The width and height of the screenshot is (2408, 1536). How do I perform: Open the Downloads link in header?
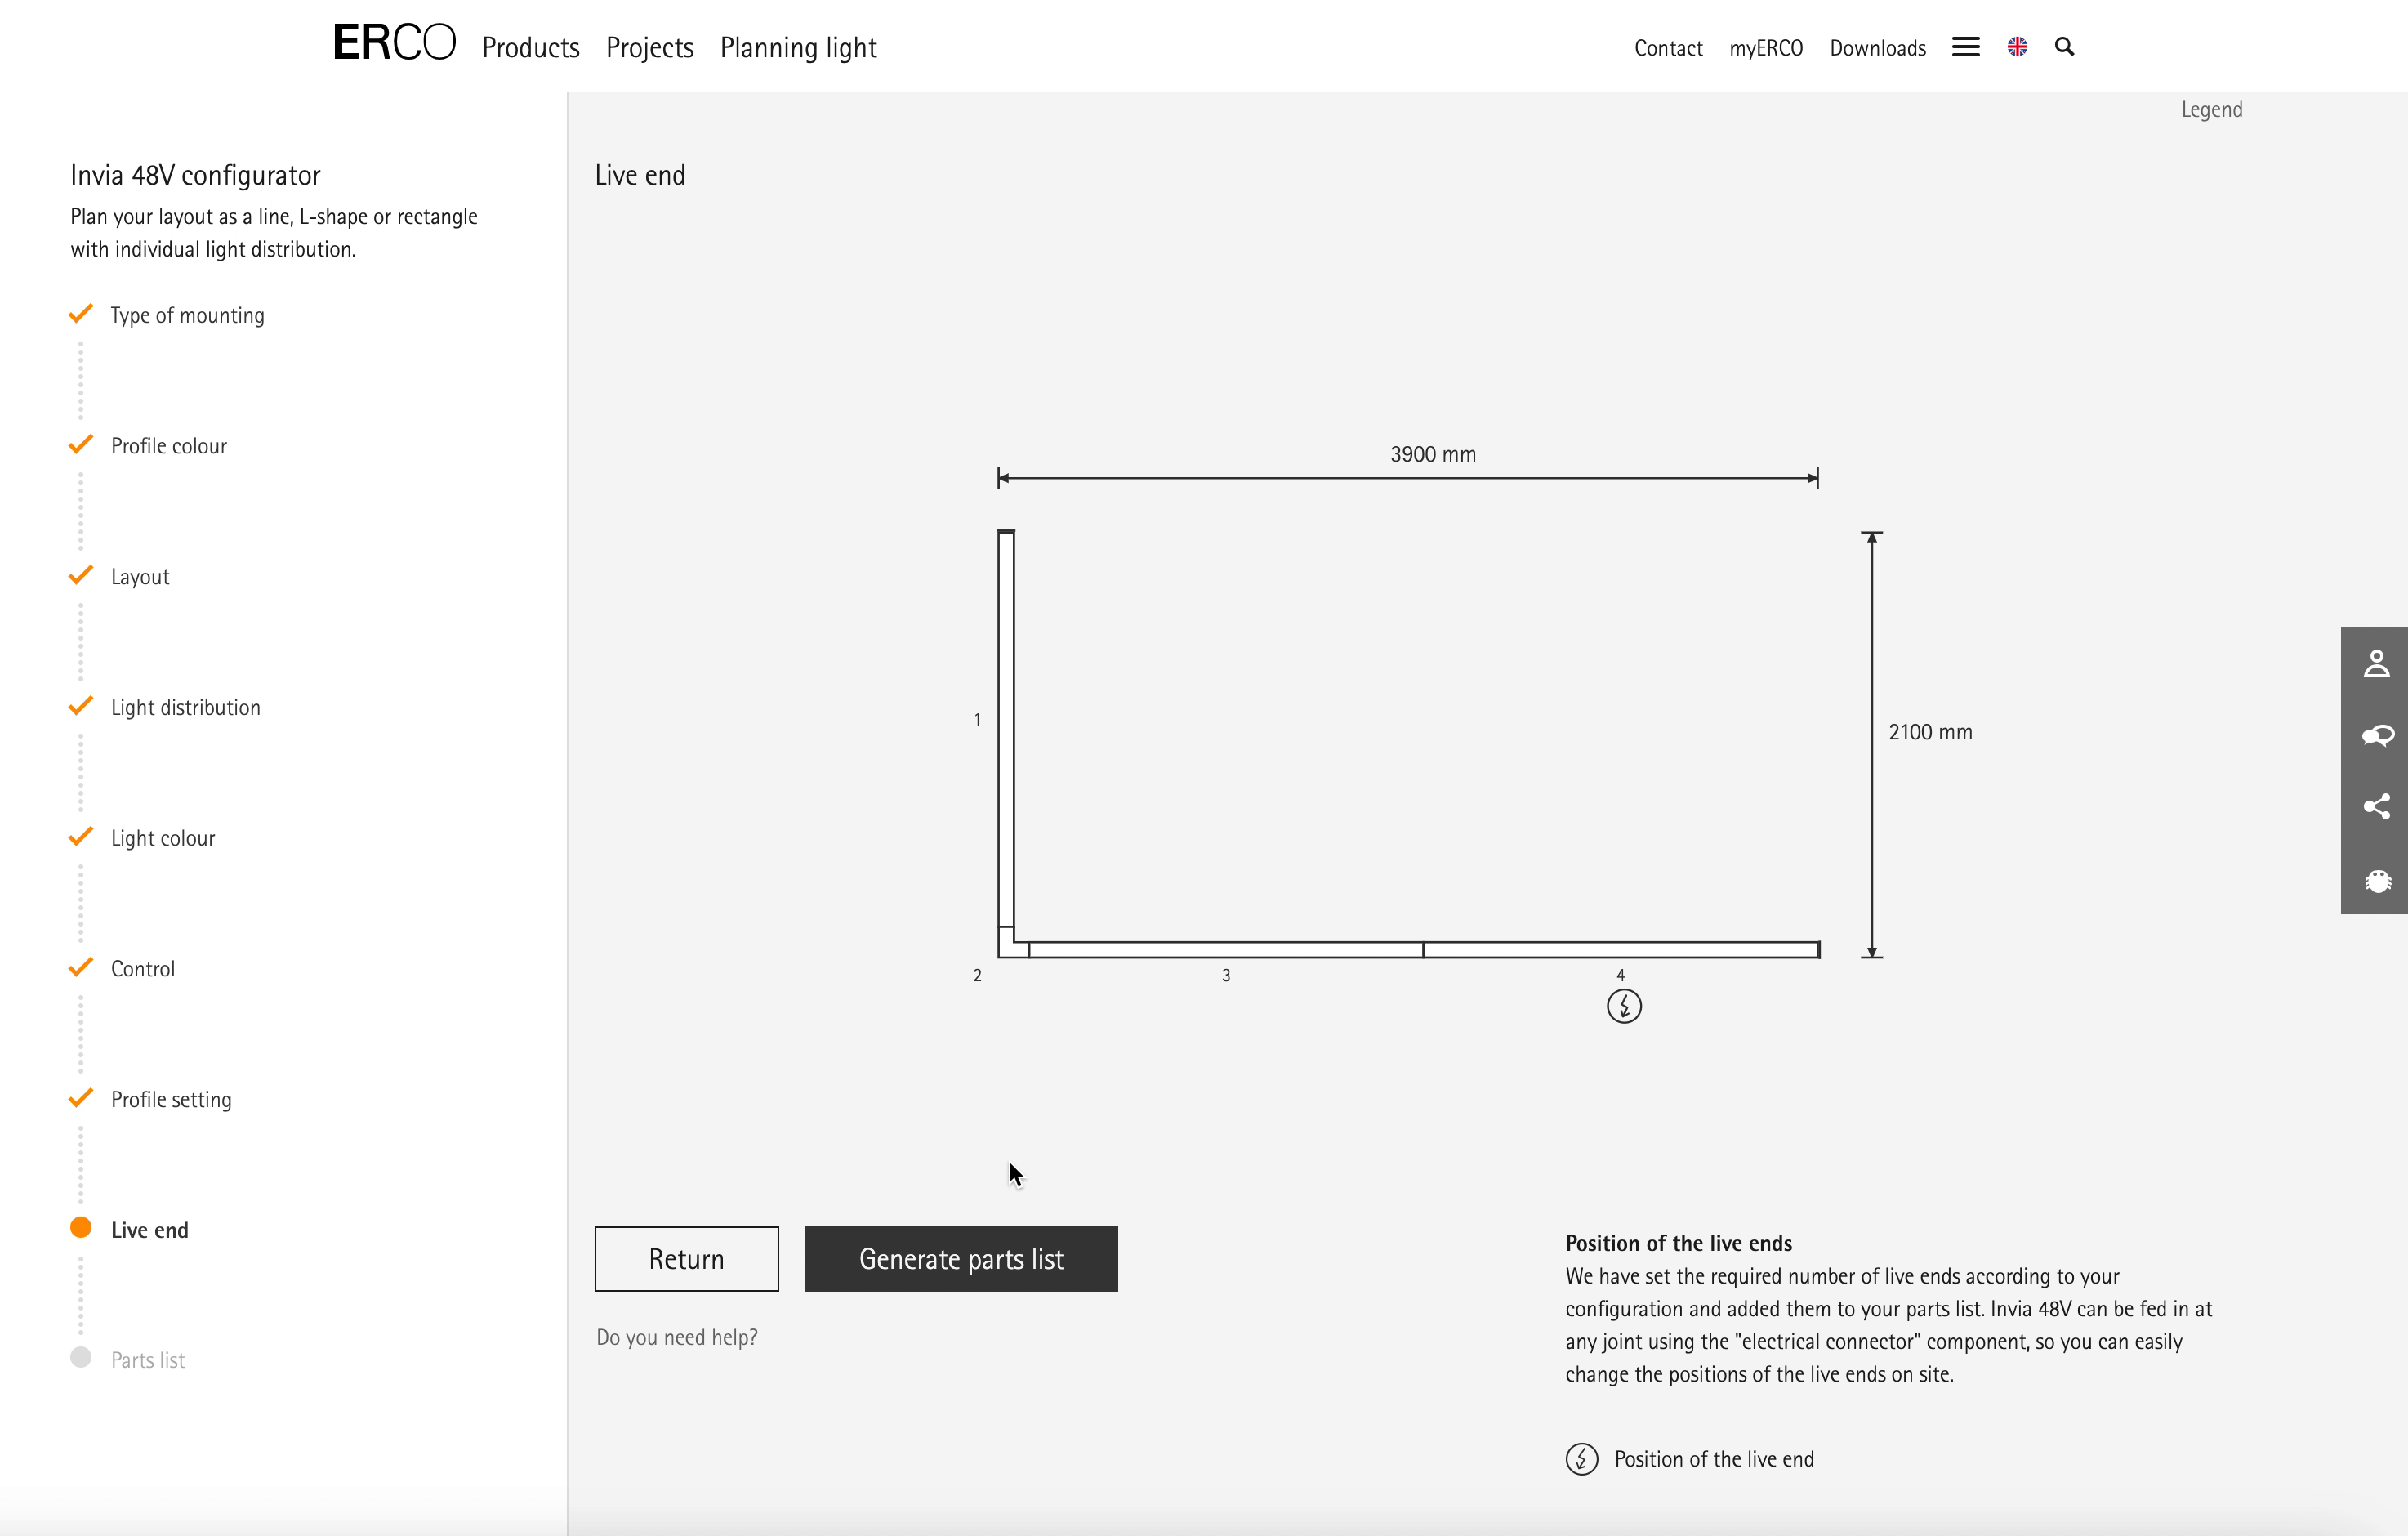pos(1877,48)
